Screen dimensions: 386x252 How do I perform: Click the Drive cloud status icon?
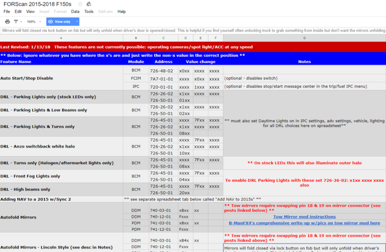pos(89,4)
